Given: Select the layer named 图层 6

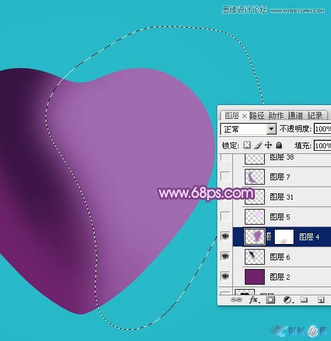Looking at the screenshot, I should tap(280, 257).
